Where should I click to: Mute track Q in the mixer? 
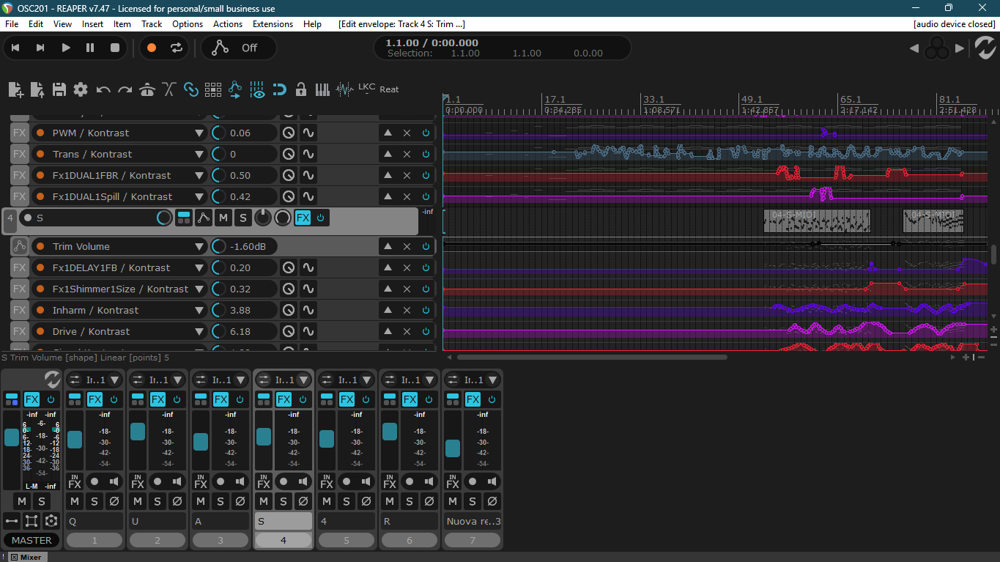point(75,501)
